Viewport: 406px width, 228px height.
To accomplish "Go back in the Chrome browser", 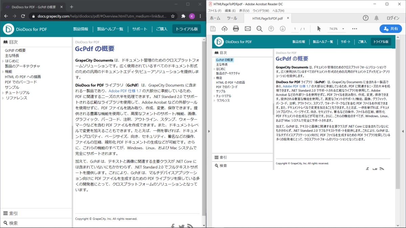I will coord(6,16).
